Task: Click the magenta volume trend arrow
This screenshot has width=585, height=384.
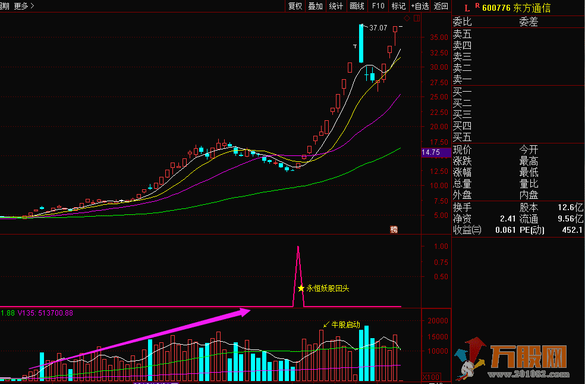Action: (x=149, y=340)
